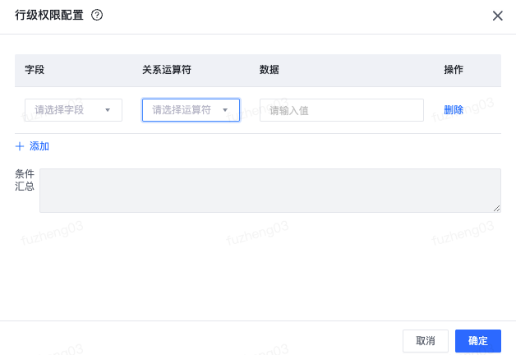The height and width of the screenshot is (355, 516).
Task: Confirm with the 确定 button
Action: [478, 341]
